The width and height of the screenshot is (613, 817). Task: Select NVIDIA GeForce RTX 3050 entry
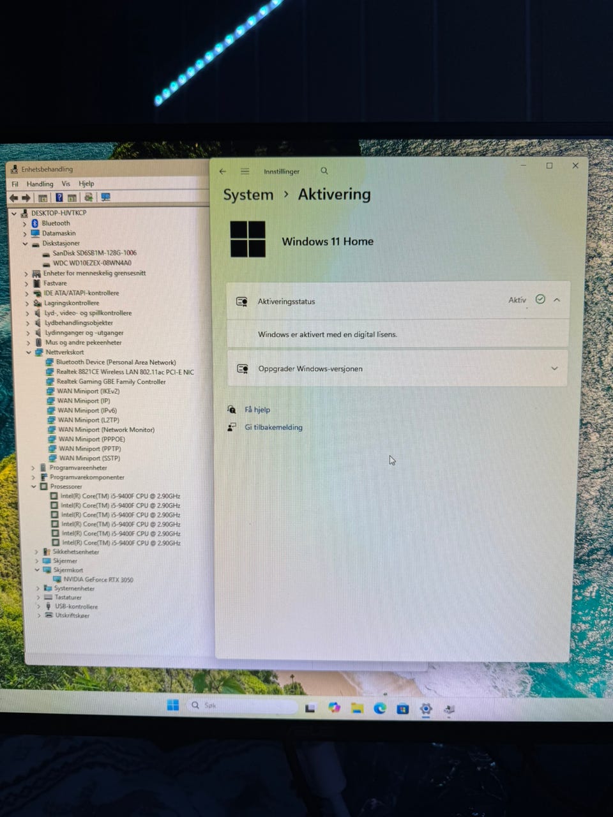[98, 580]
